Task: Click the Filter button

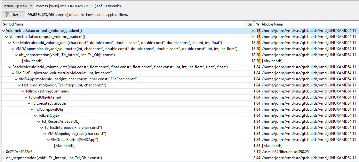Action: [13, 15]
